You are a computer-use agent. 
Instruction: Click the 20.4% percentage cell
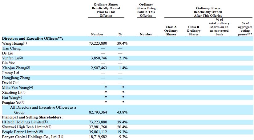(122, 127)
